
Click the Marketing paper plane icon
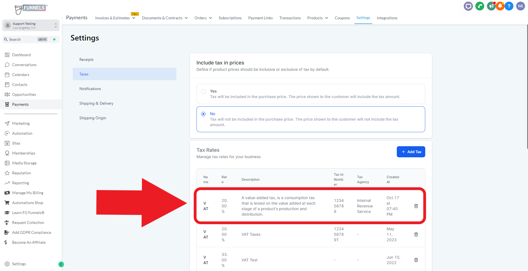tap(7, 123)
